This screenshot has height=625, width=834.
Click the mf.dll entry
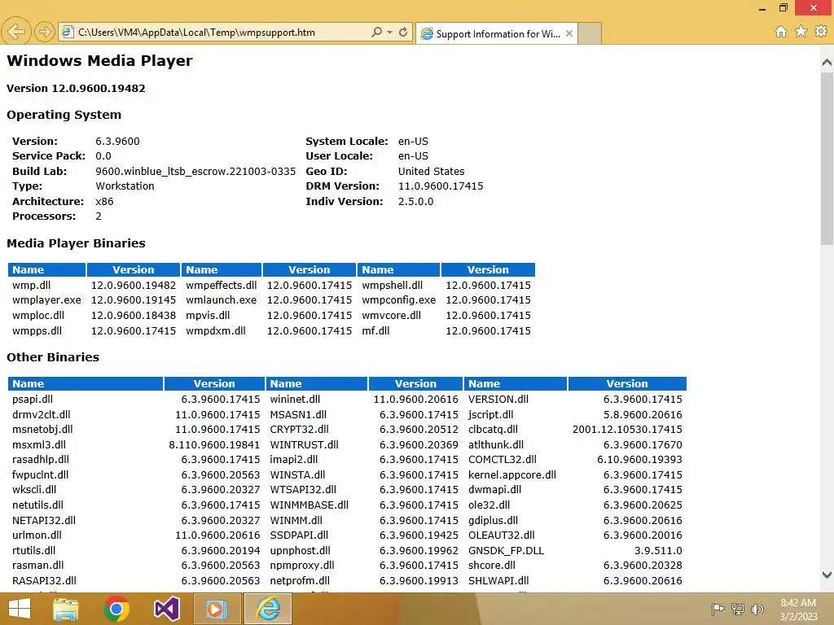pyautogui.click(x=375, y=330)
